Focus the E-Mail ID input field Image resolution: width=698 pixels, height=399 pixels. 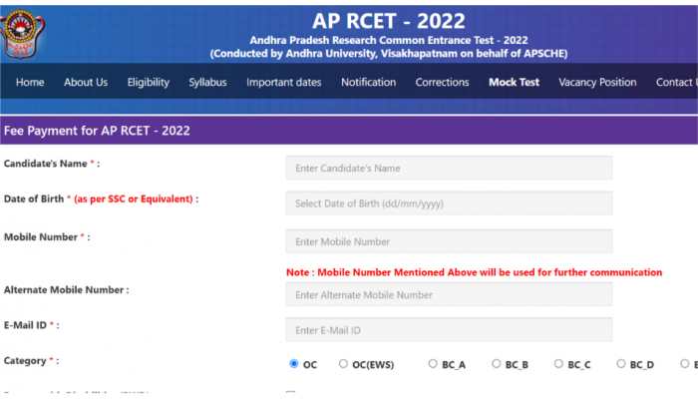pos(449,330)
